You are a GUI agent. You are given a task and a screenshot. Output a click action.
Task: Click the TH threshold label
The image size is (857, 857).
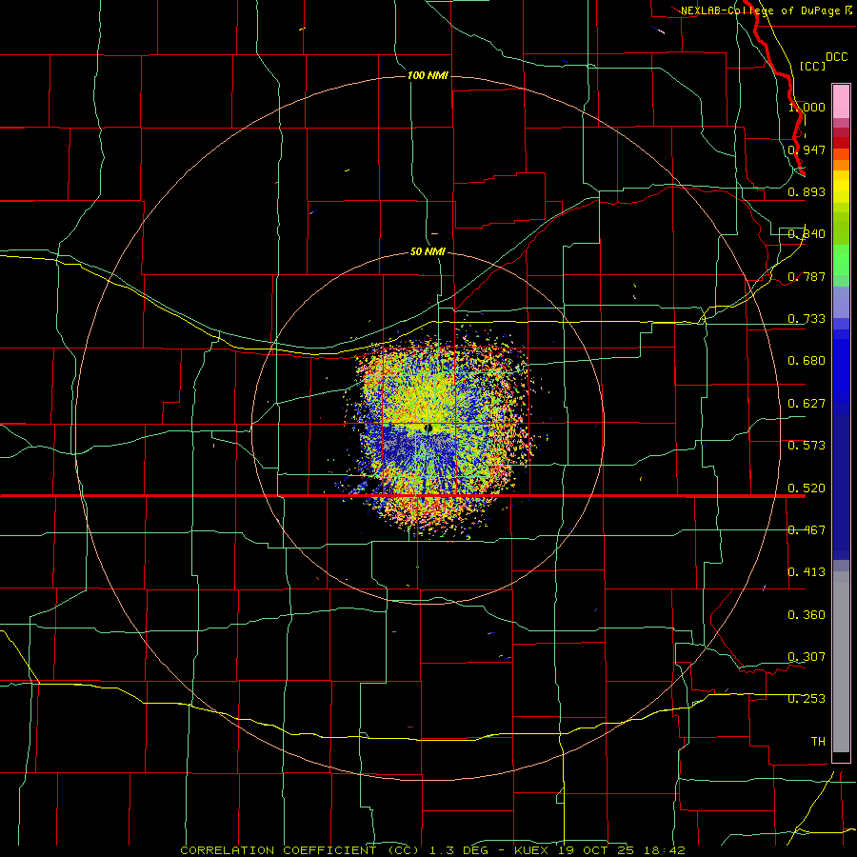(818, 742)
